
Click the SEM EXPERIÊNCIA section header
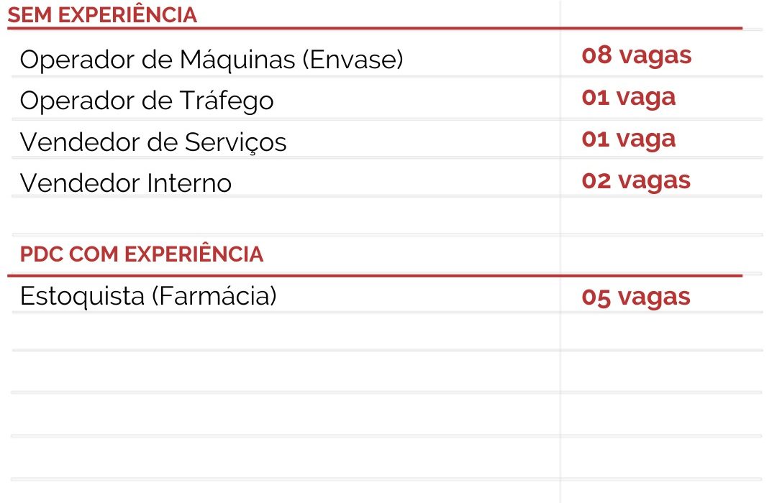point(102,16)
